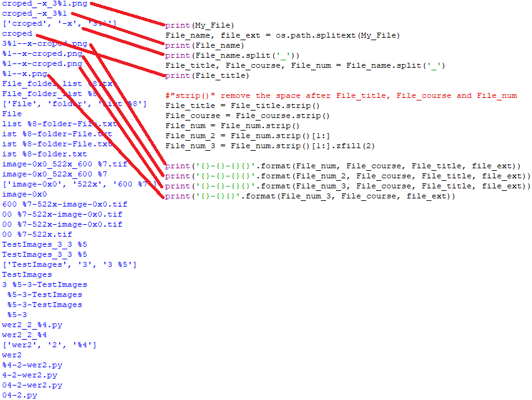532x400 pixels.
Task: Click the File_course.strip() assignment line
Action: pyautogui.click(x=247, y=116)
